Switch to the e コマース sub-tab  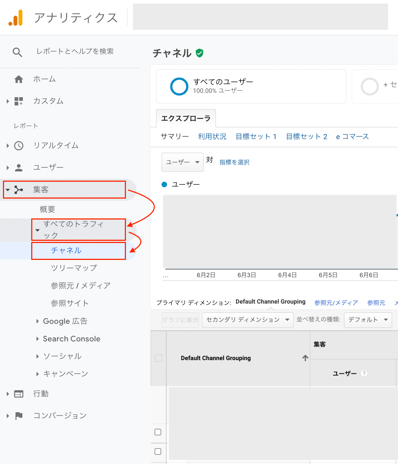(352, 137)
